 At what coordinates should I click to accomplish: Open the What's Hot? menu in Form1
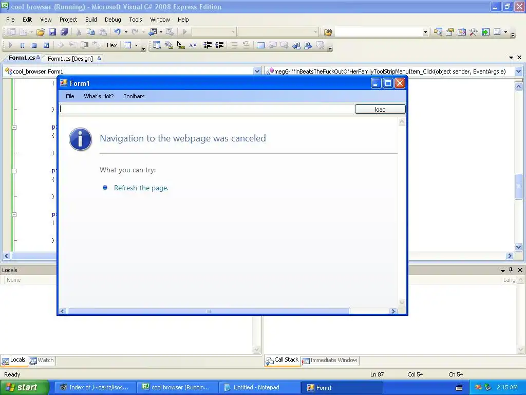pos(99,96)
